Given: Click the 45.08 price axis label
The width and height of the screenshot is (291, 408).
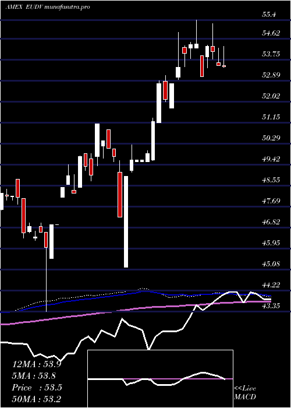Looking at the screenshot, I should click(x=271, y=264).
